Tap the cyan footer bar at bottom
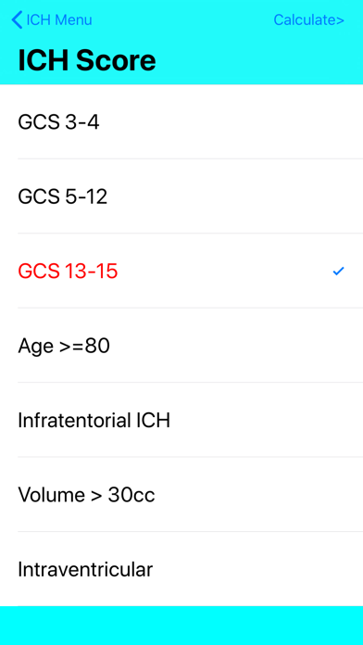 [181, 626]
